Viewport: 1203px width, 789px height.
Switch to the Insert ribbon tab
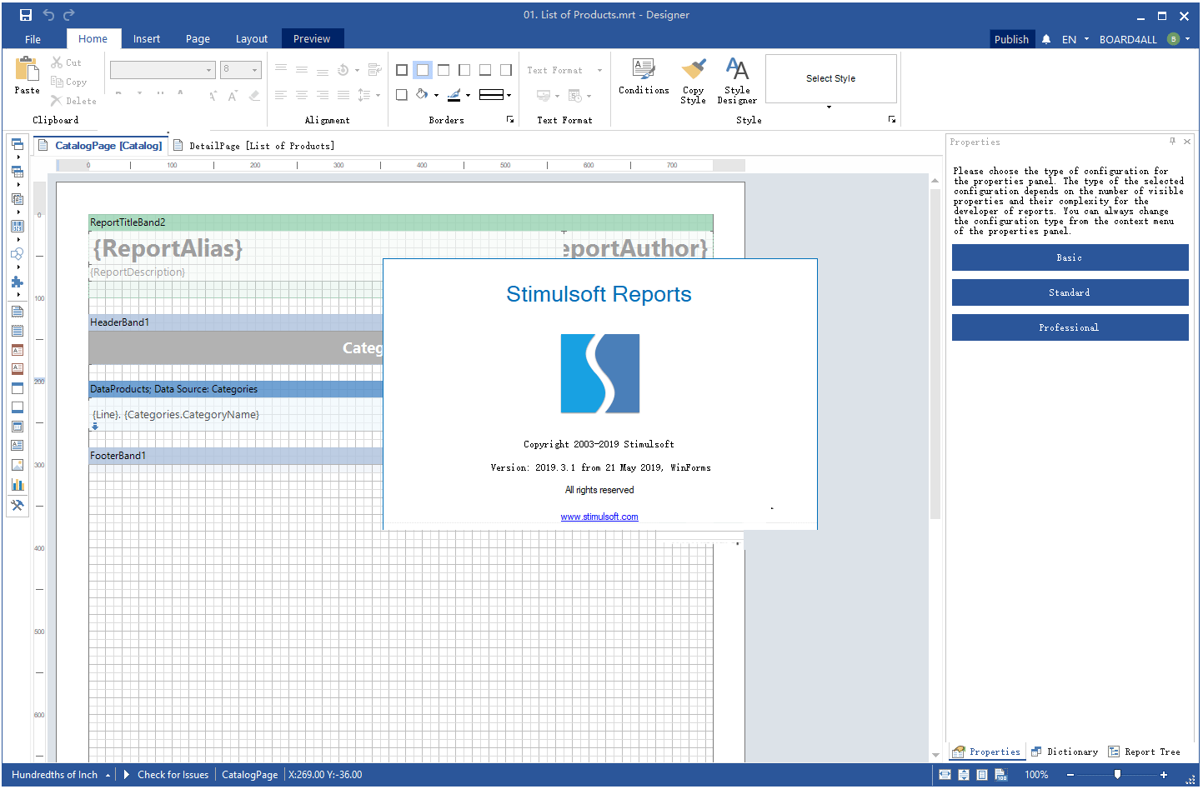click(147, 39)
